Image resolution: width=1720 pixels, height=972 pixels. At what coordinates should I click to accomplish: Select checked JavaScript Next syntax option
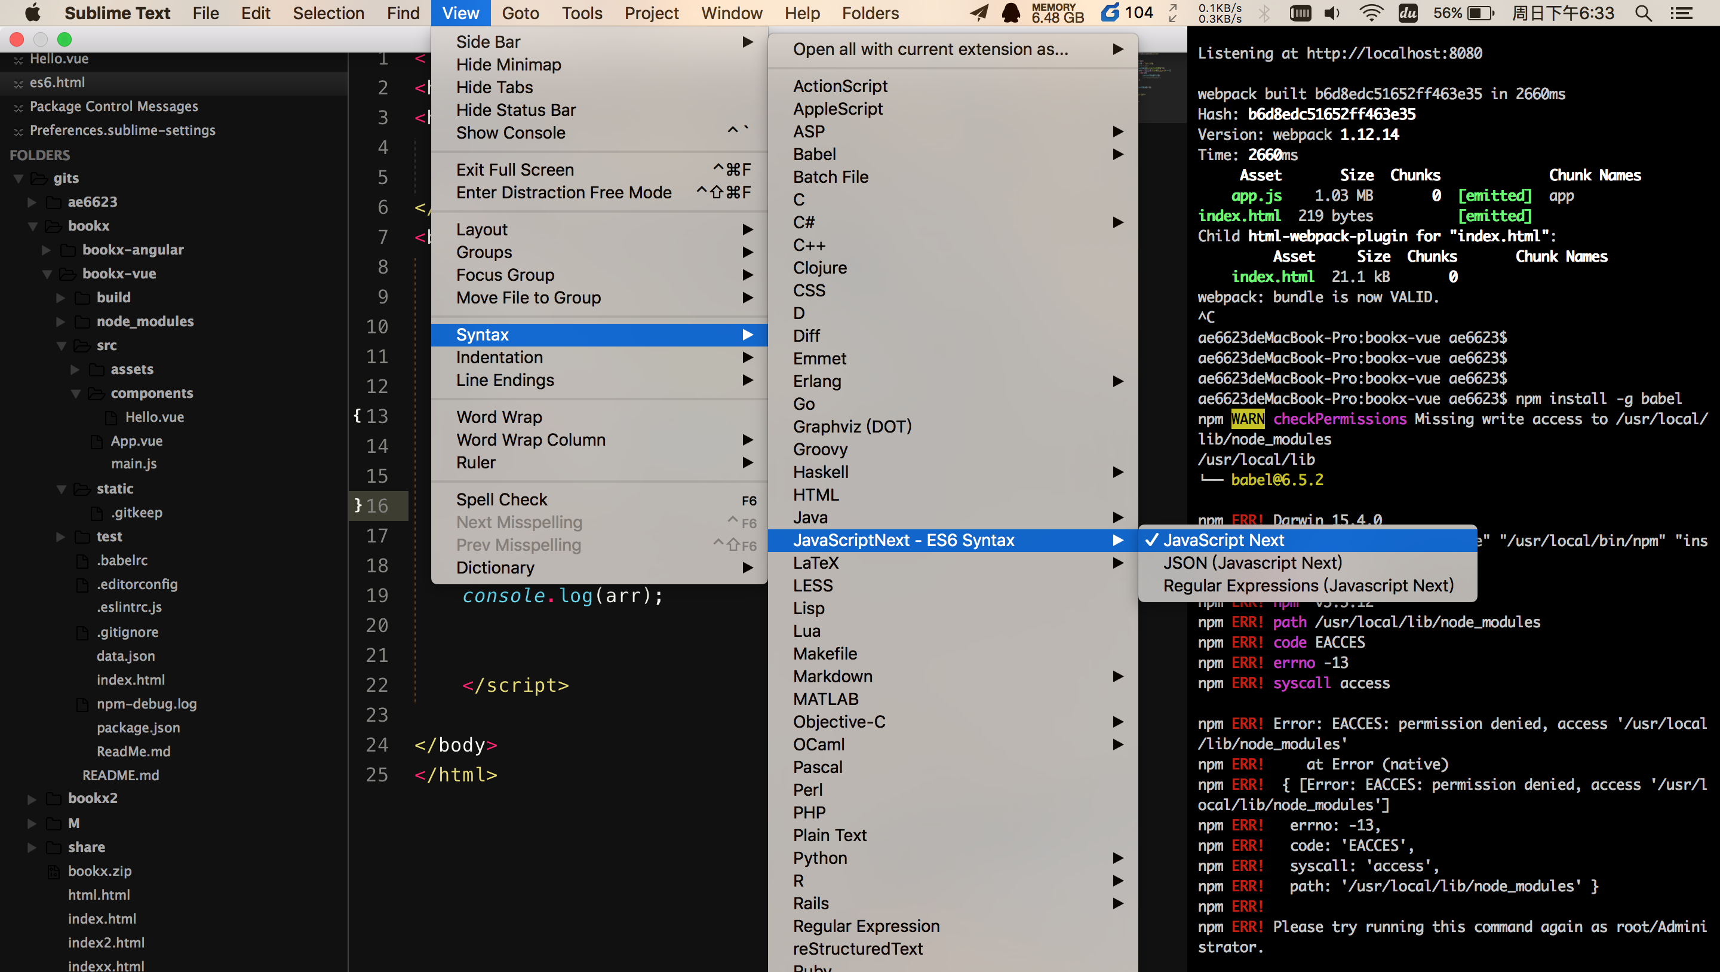click(x=1307, y=540)
